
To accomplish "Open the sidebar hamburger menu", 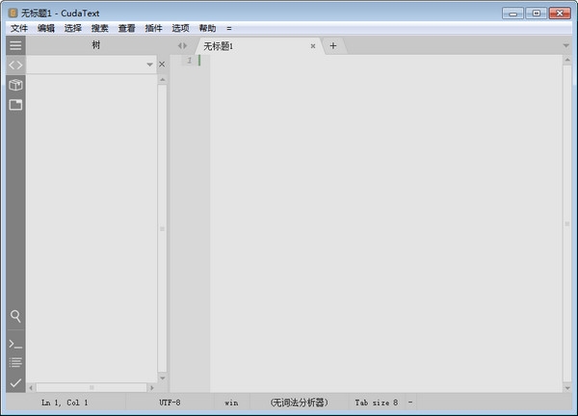I will pos(15,45).
